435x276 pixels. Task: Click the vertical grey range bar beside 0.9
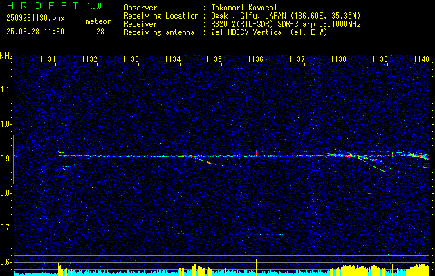pos(13,159)
